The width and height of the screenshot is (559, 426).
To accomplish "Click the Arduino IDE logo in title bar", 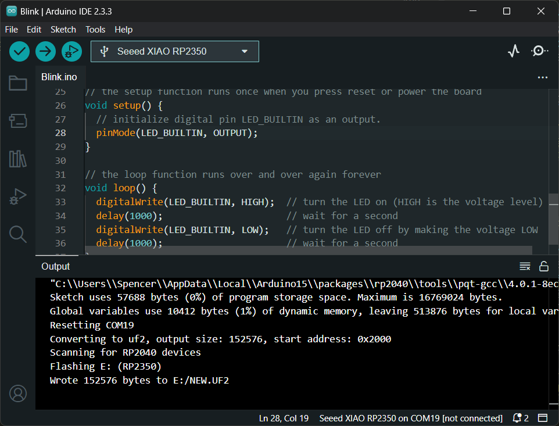I will coord(12,11).
